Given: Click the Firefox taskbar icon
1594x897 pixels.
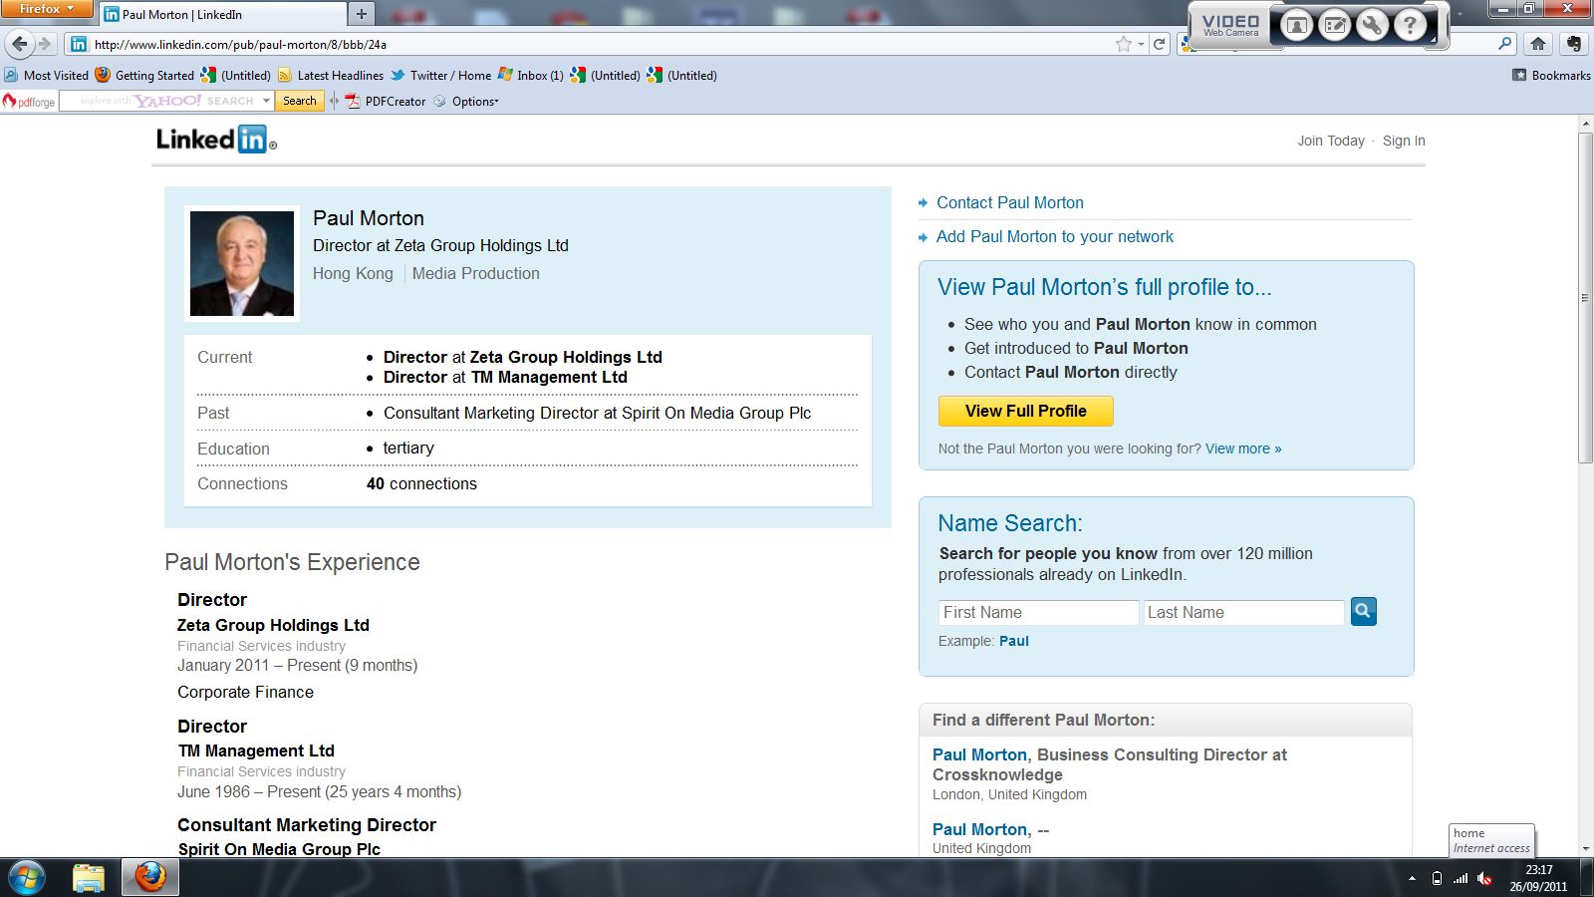Looking at the screenshot, I should (150, 878).
